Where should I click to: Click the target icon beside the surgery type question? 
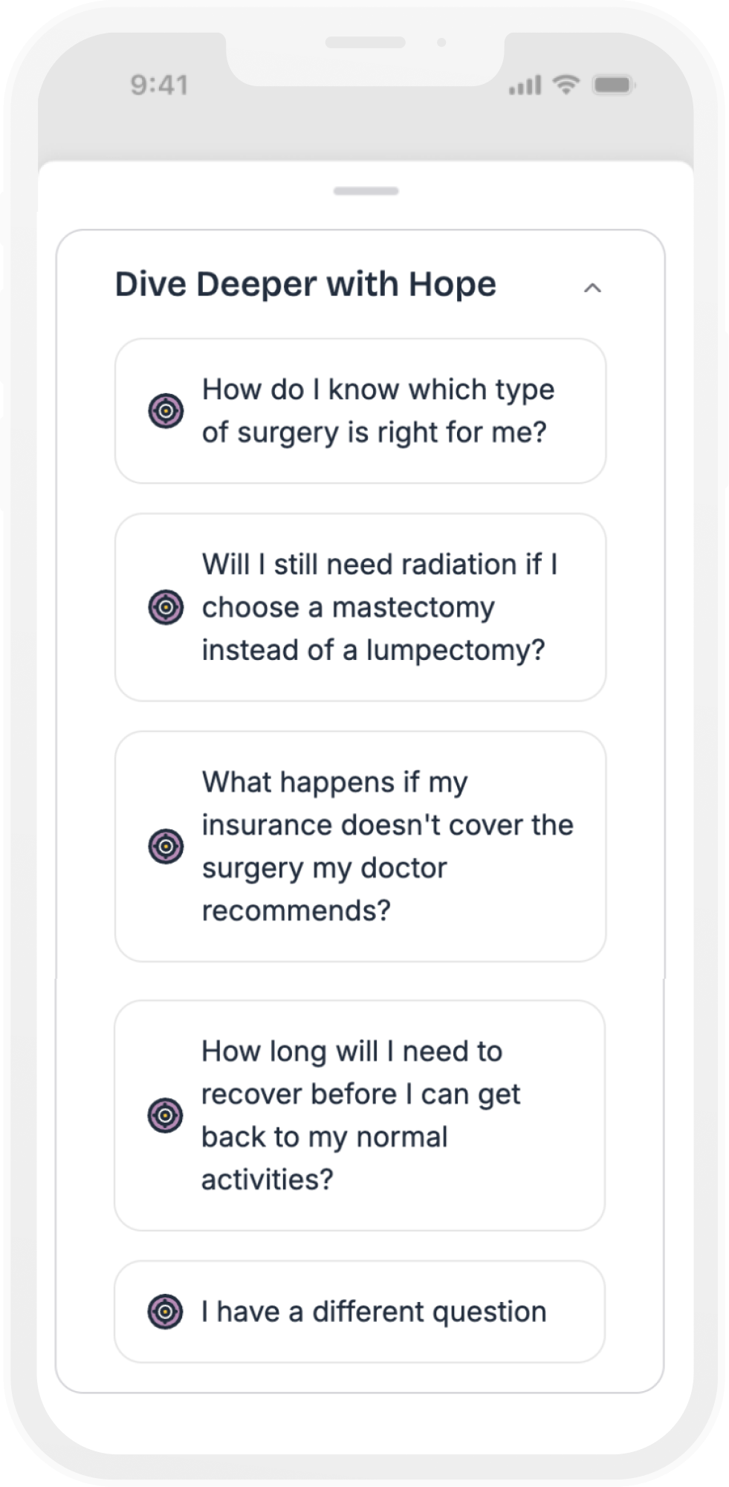[x=166, y=410]
